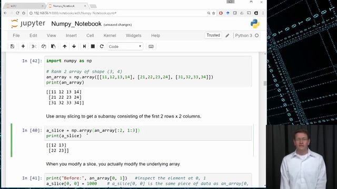Open the View menu
The width and height of the screenshot is (337, 189).
(52, 36)
